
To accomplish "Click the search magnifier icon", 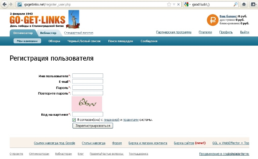I will (x=236, y=5).
